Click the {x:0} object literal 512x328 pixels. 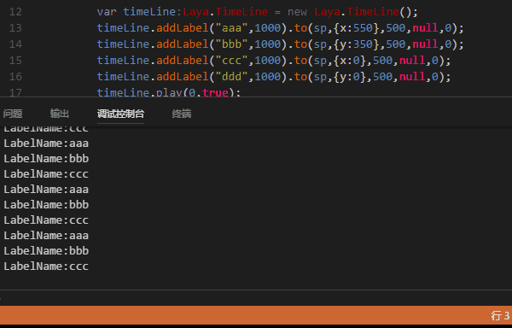(x=350, y=61)
